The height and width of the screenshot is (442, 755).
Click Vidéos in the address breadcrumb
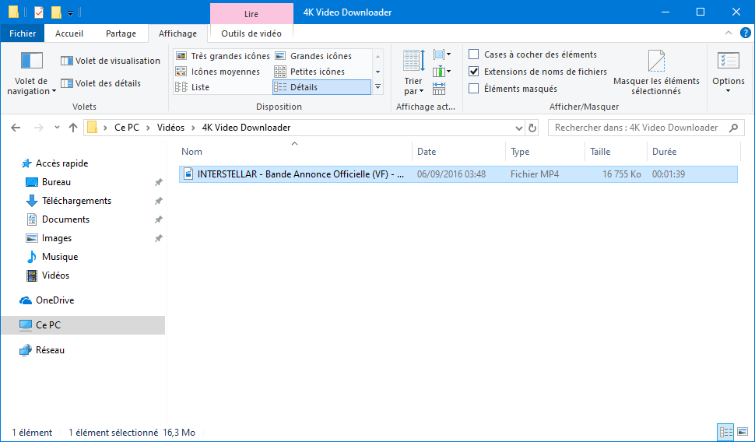[x=170, y=128]
